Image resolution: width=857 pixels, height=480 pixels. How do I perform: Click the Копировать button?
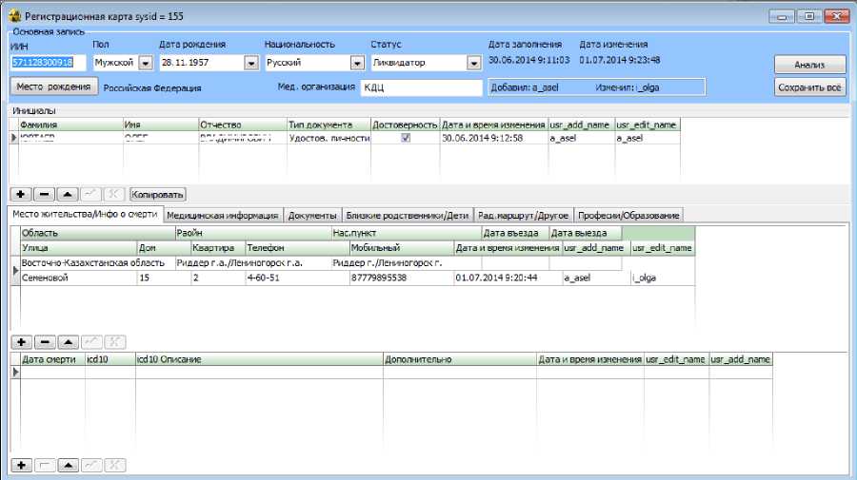click(x=157, y=194)
